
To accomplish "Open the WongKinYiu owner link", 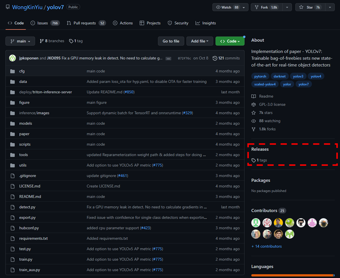I will point(27,7).
